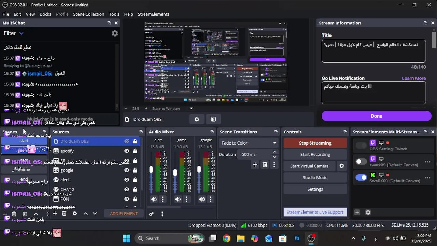Hide the alert source
The height and width of the screenshot is (246, 437).
click(127, 180)
